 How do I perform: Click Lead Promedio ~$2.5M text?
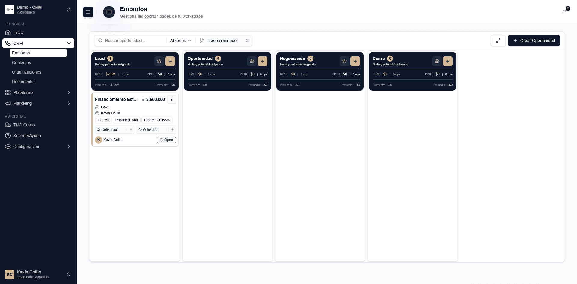[x=107, y=85]
